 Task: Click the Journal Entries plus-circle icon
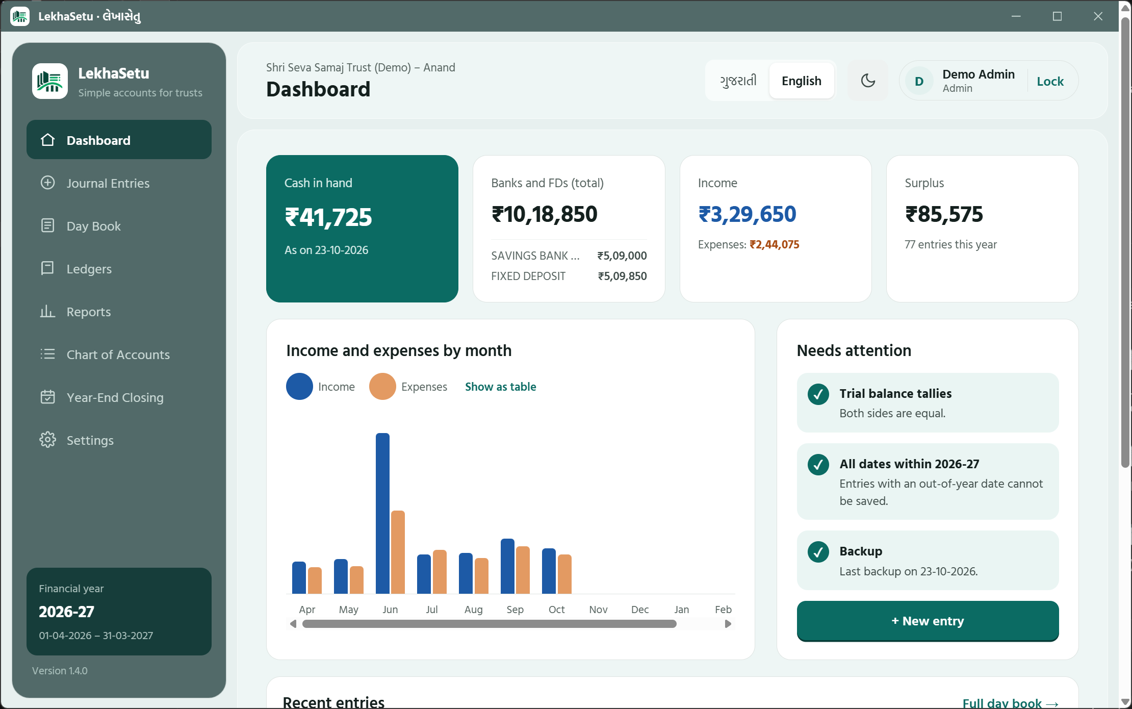(x=47, y=183)
